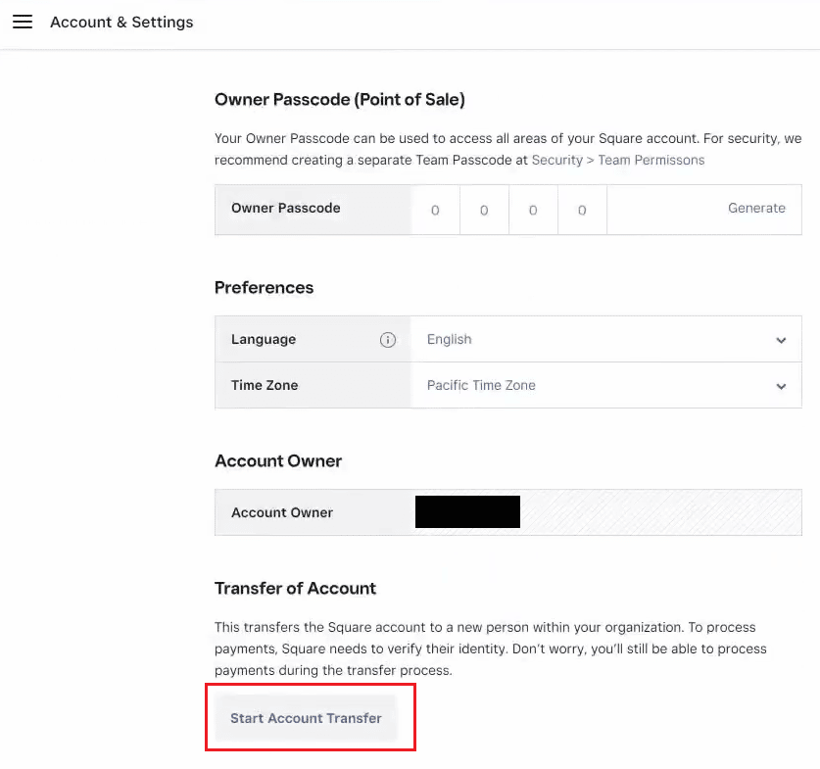Follow the Team Permissons link
820x769 pixels.
pos(651,160)
